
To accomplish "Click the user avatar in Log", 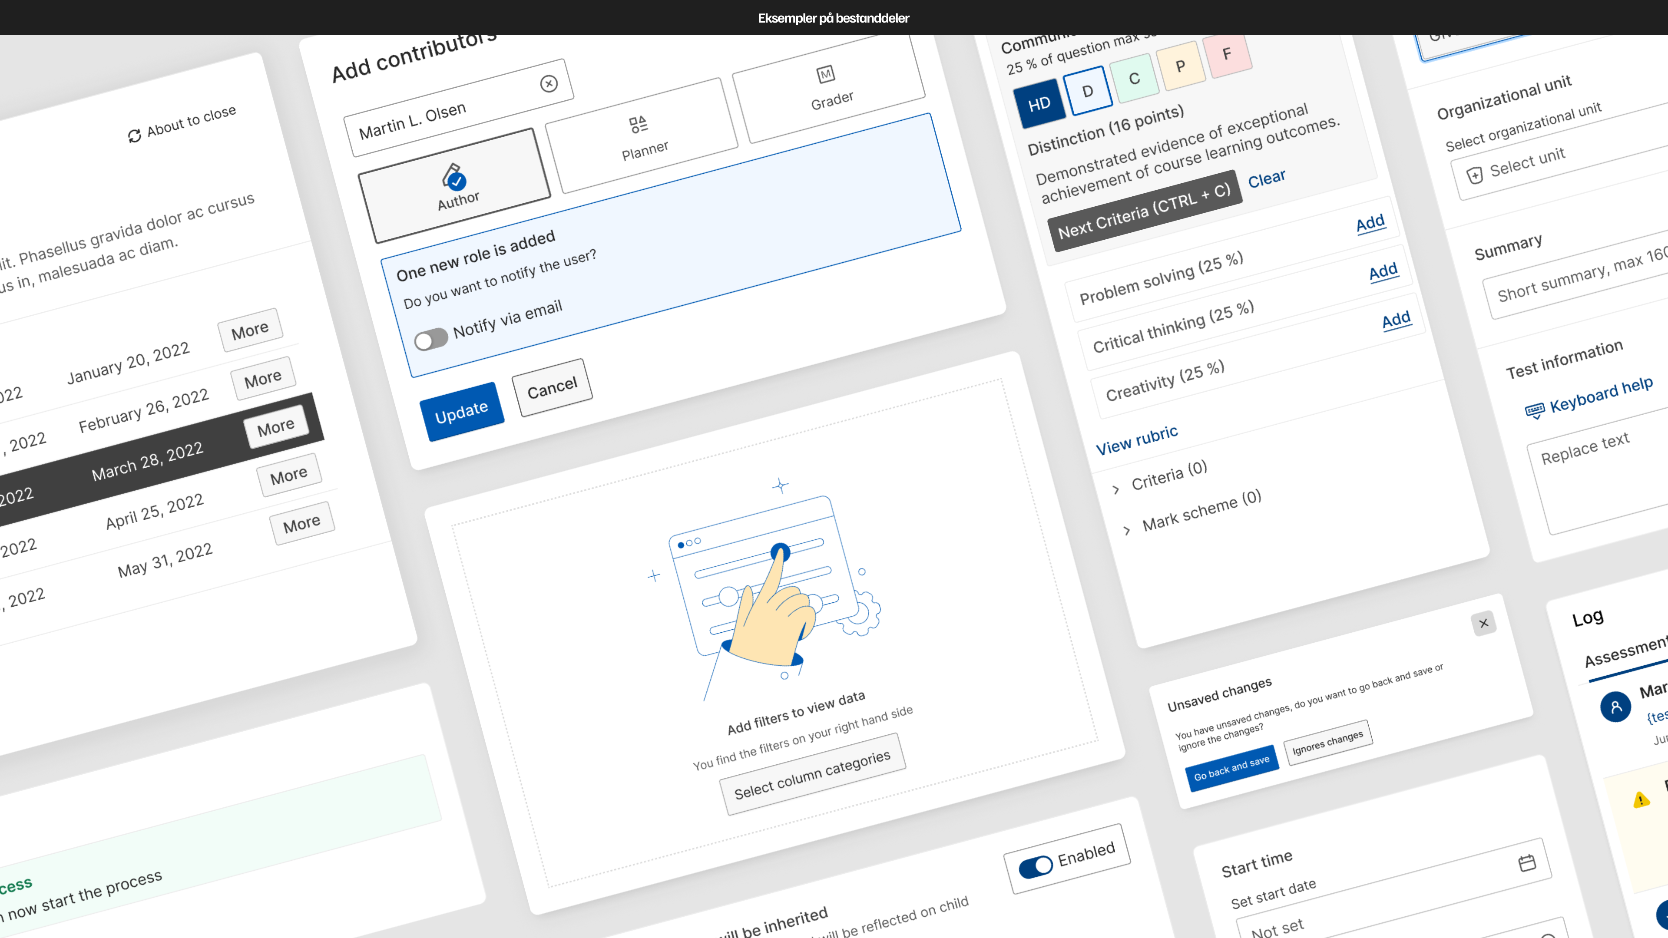I will (1615, 706).
